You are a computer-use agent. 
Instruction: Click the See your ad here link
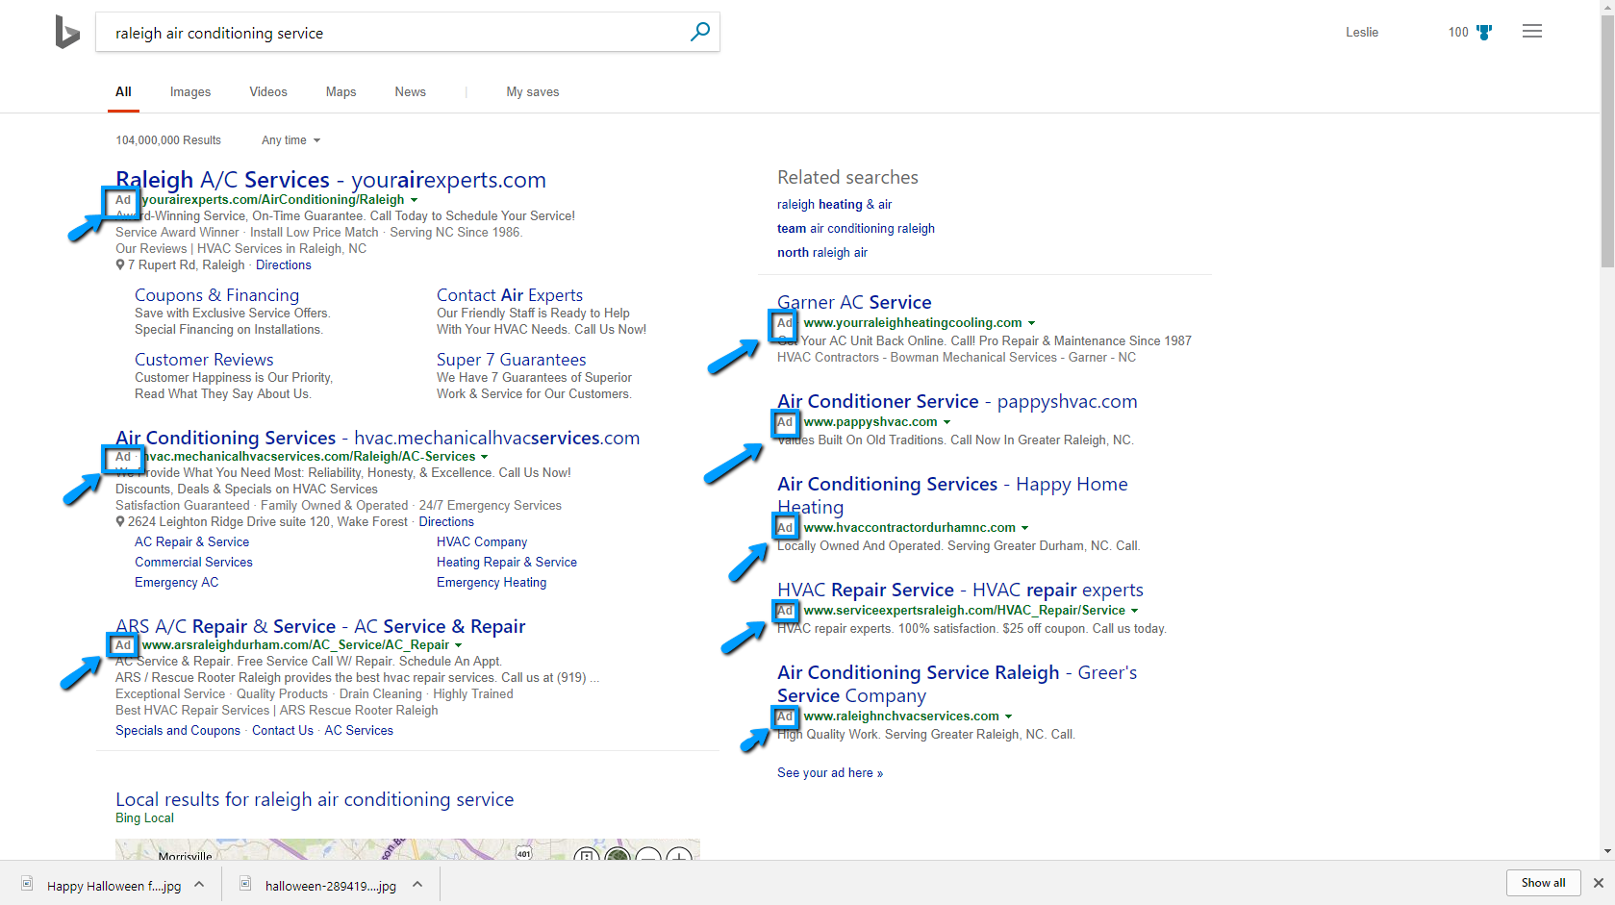[828, 772]
